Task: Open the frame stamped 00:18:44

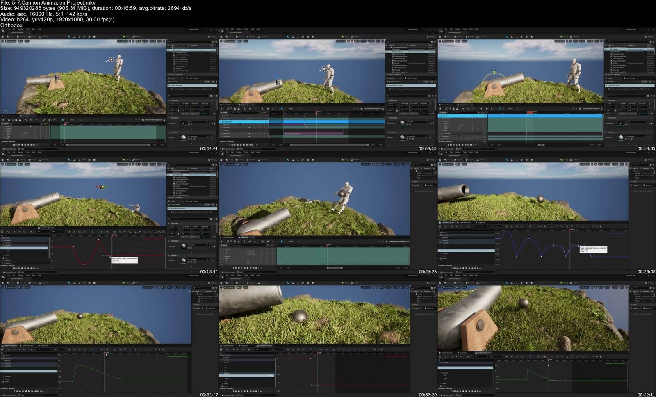Action: point(109,212)
